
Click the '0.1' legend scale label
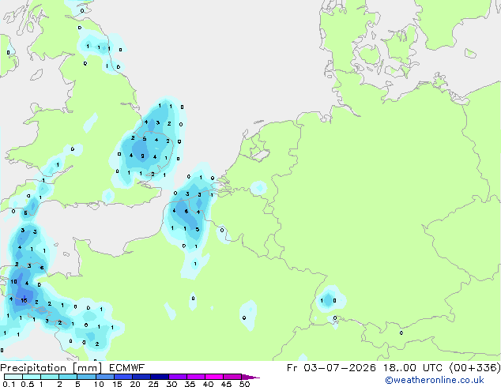(9, 384)
